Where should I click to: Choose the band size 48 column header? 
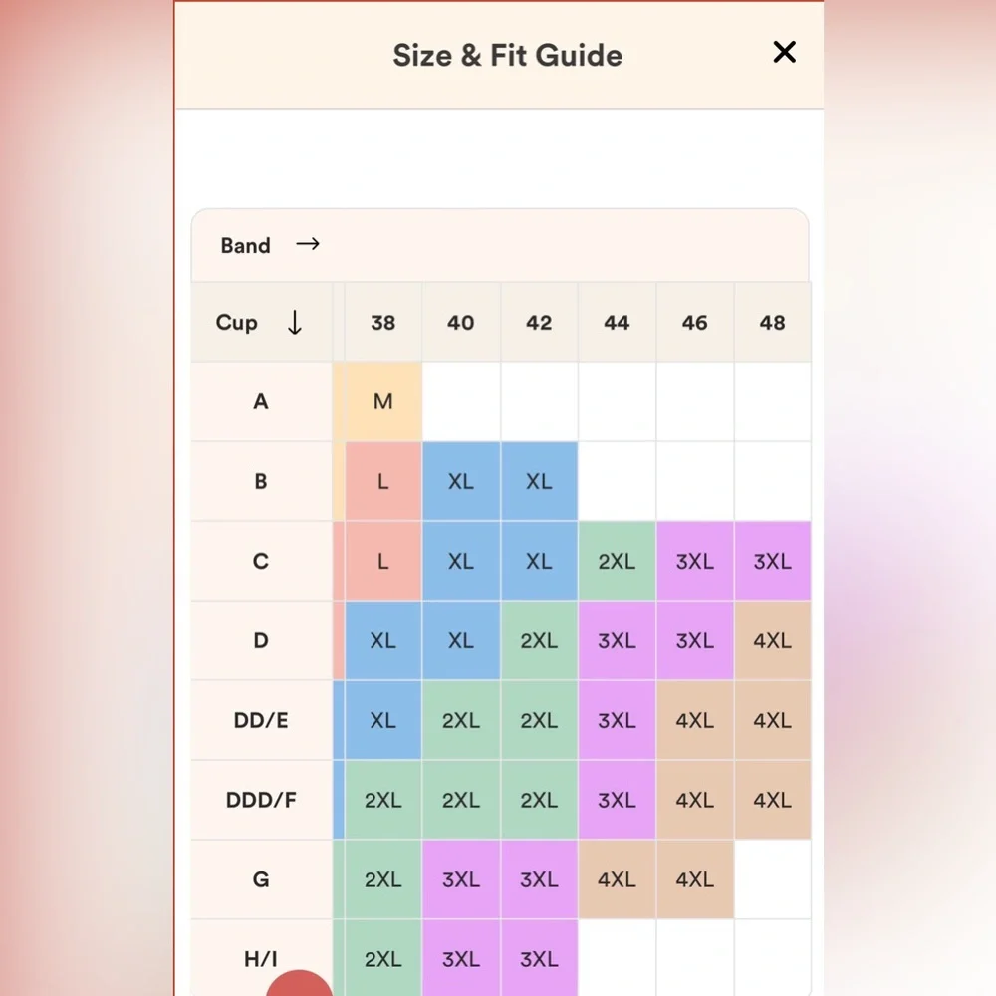point(773,323)
